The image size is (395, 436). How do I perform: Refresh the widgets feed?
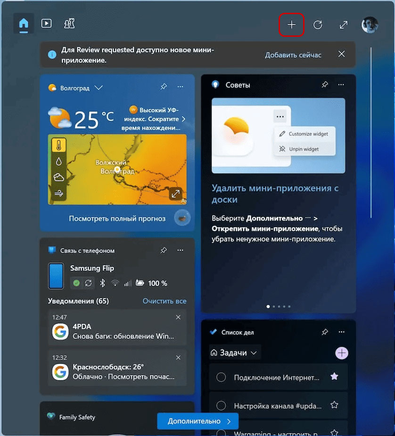tap(318, 25)
